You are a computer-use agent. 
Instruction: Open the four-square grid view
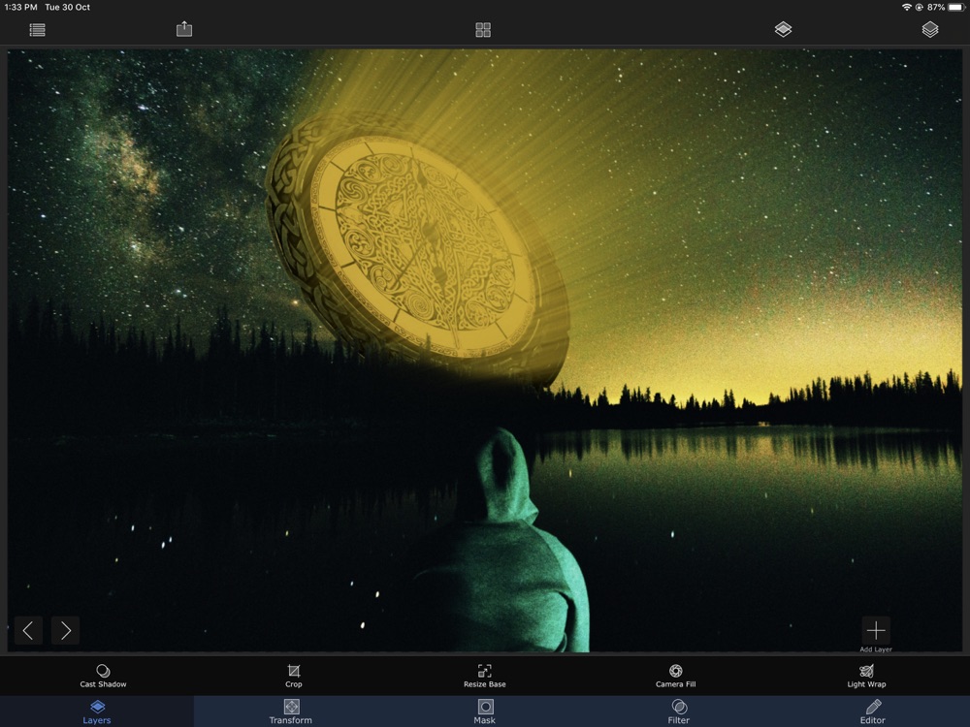[x=483, y=30]
